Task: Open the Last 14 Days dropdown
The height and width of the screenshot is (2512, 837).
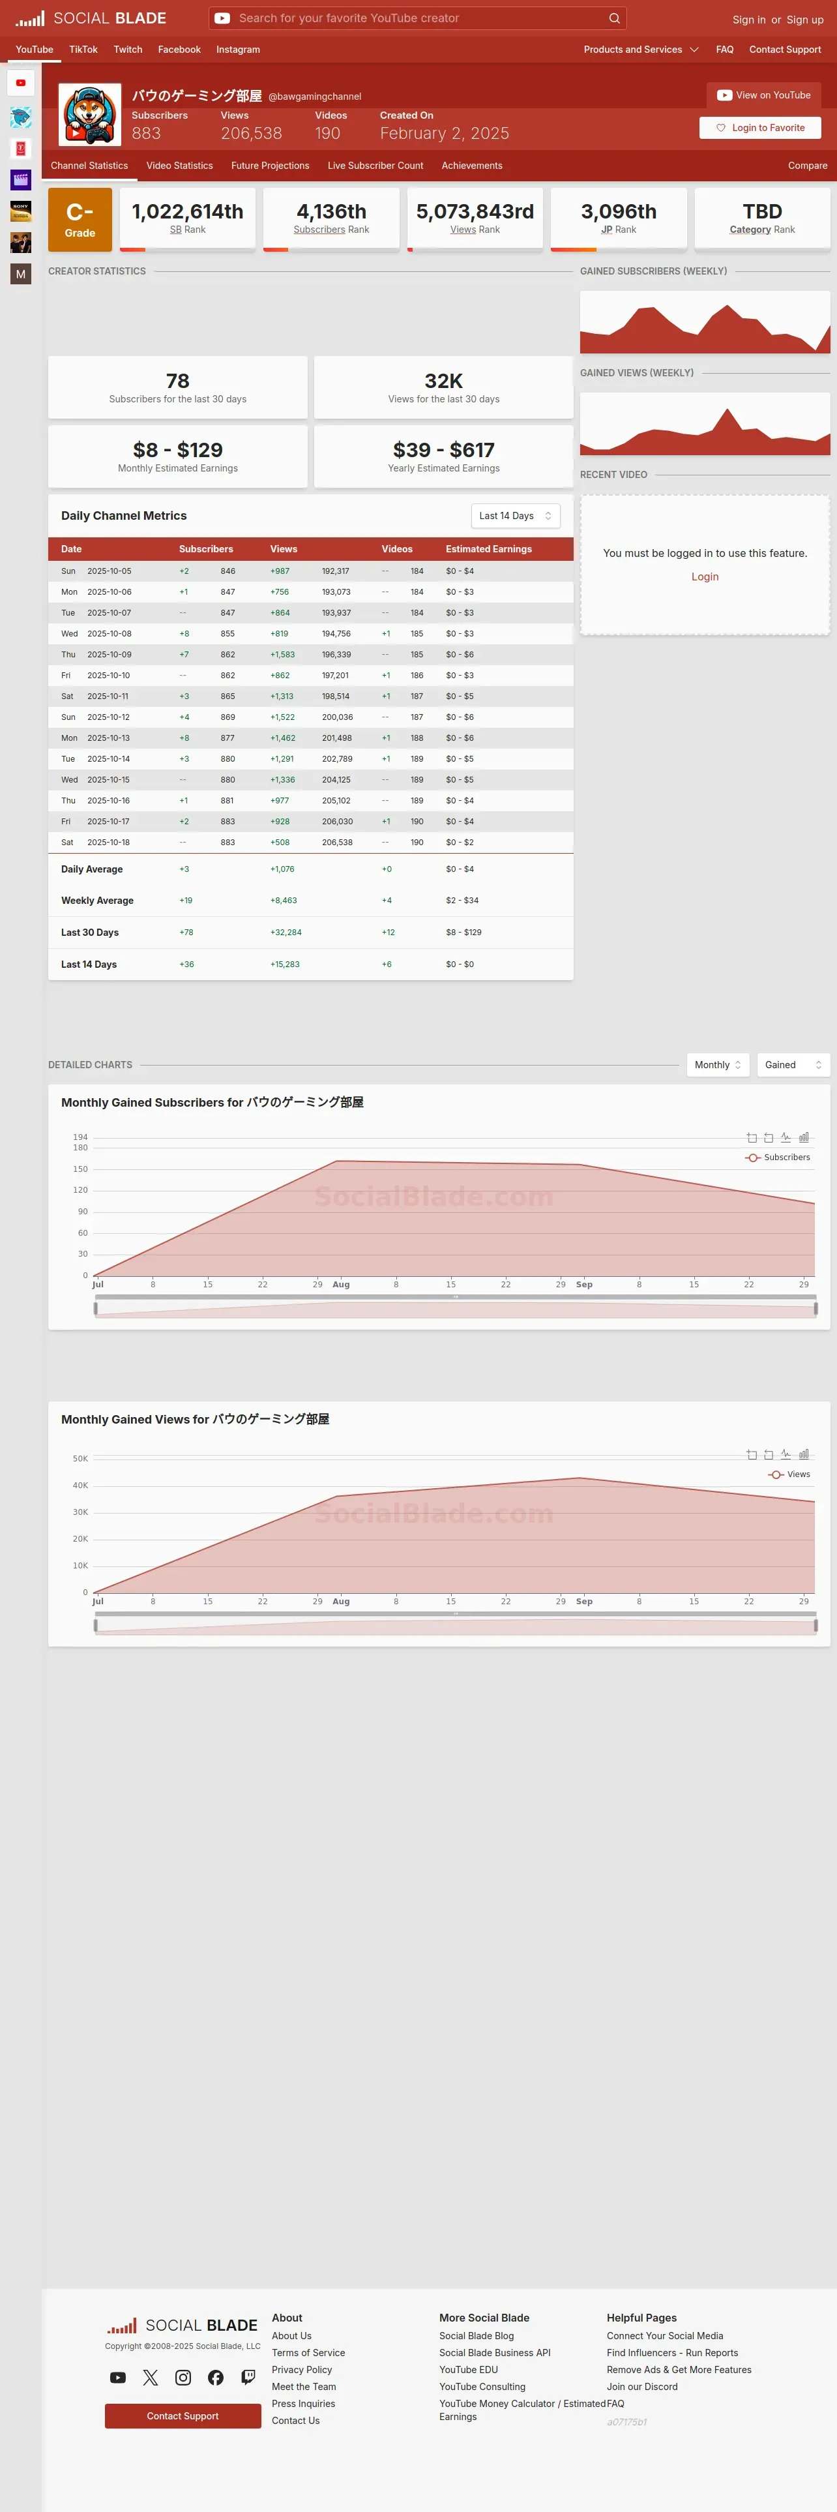Action: [516, 516]
